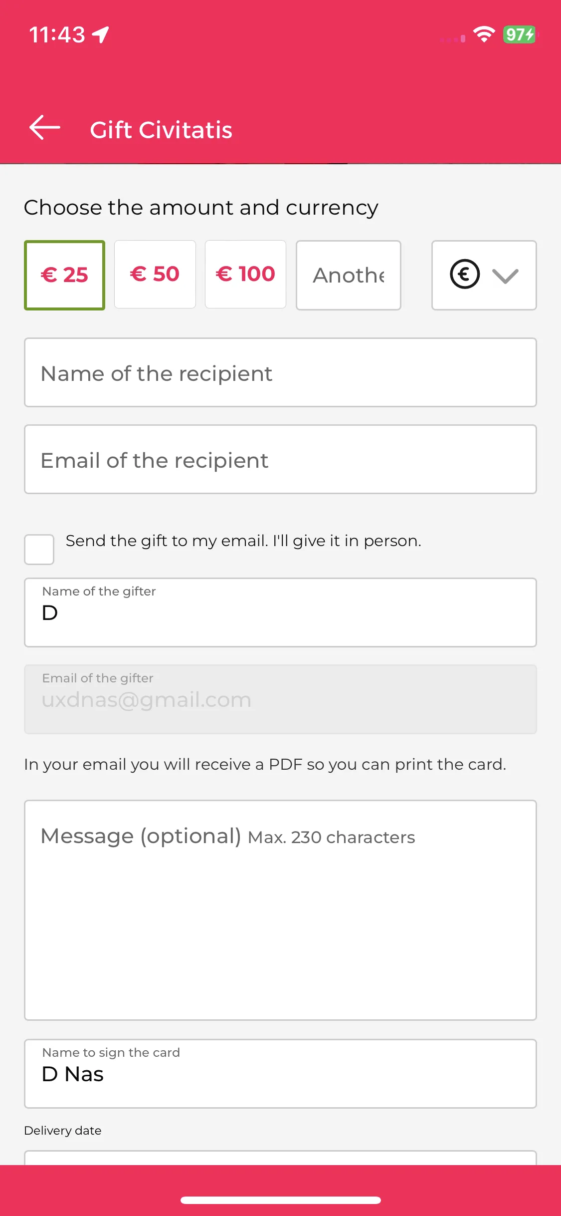Tap the status bar clock showing 11:43
This screenshot has height=1216, width=561.
57,35
